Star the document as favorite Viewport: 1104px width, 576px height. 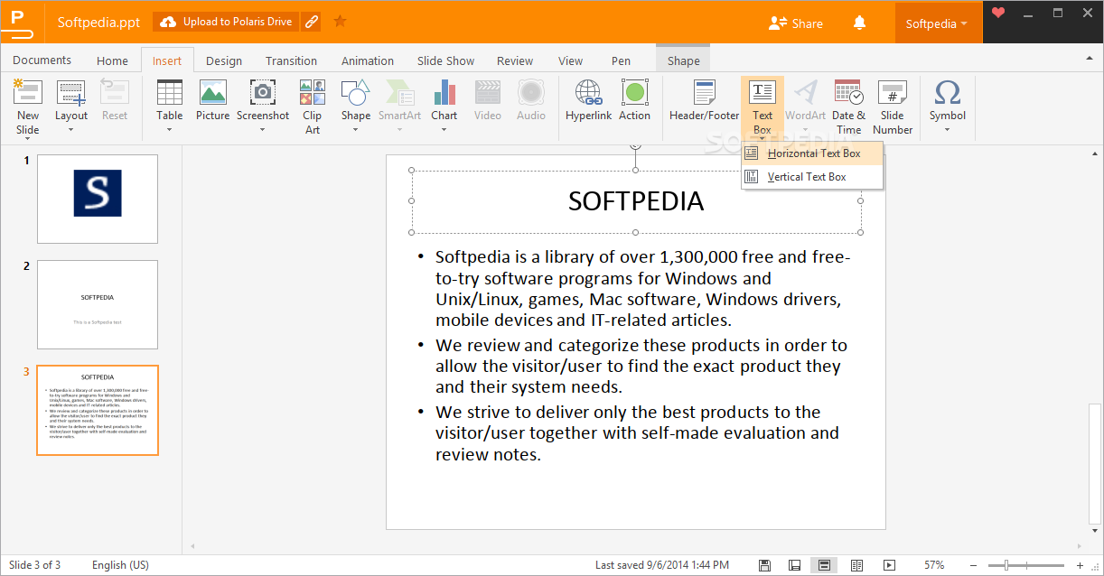pos(340,21)
